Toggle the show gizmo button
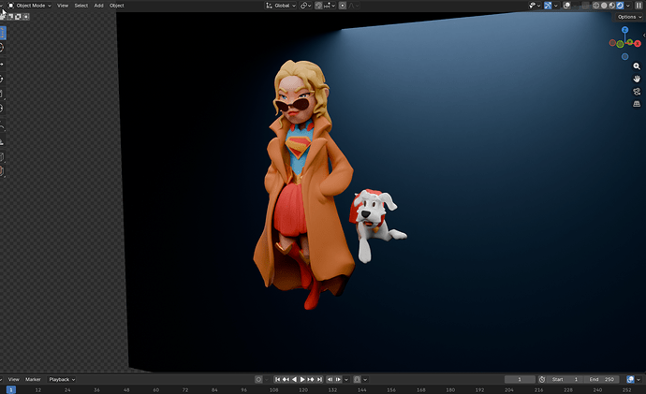Image resolution: width=646 pixels, height=394 pixels. tap(548, 6)
